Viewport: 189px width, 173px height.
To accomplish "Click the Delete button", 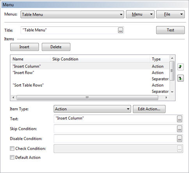I will click(x=56, y=47).
